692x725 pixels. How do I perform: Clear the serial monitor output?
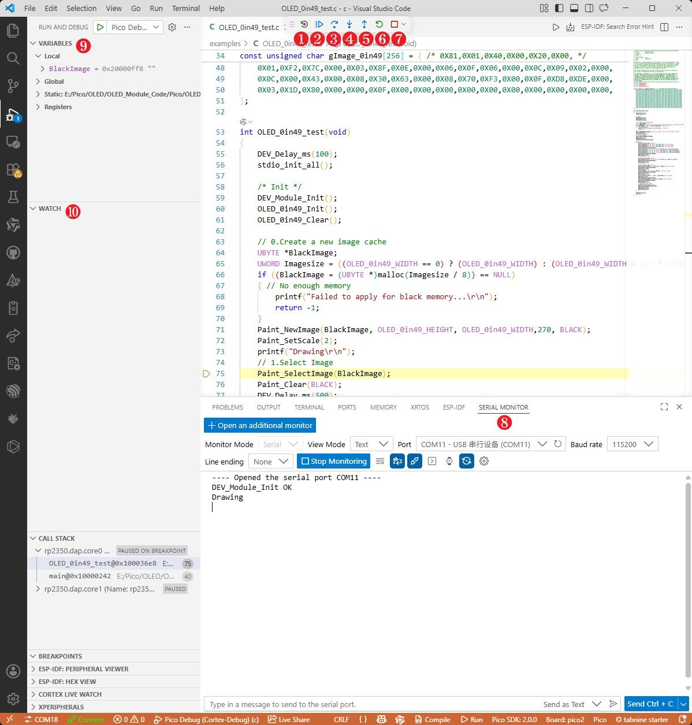click(380, 461)
